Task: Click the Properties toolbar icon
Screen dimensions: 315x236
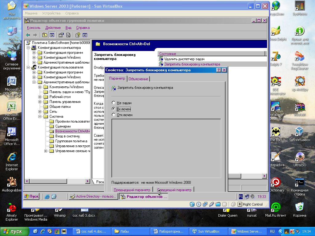Action: coord(61,35)
